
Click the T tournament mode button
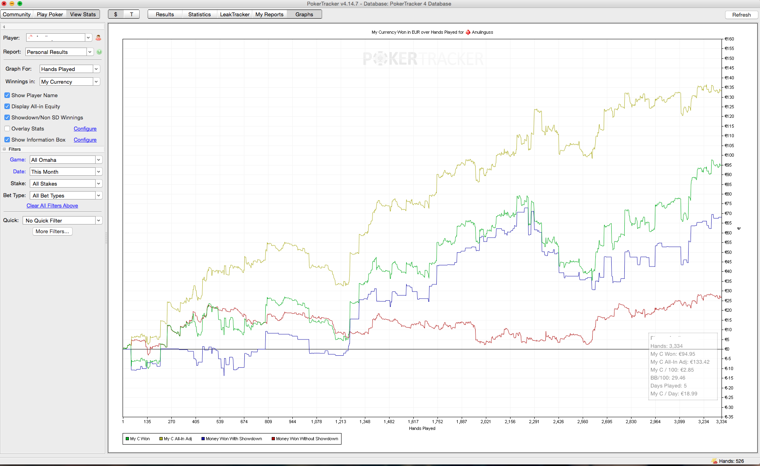[132, 14]
